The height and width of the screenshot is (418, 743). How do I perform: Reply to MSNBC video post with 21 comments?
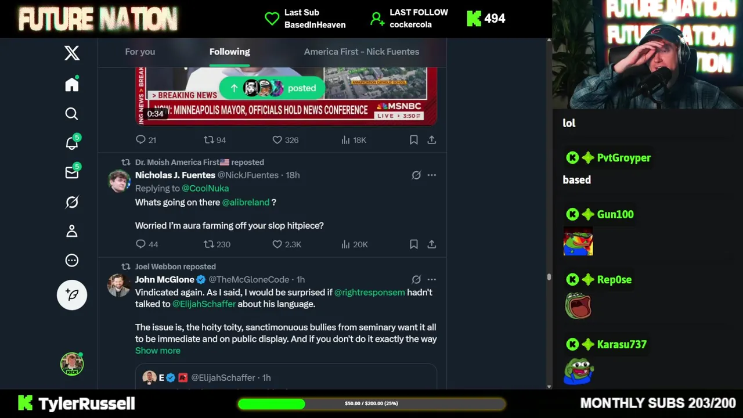point(146,140)
